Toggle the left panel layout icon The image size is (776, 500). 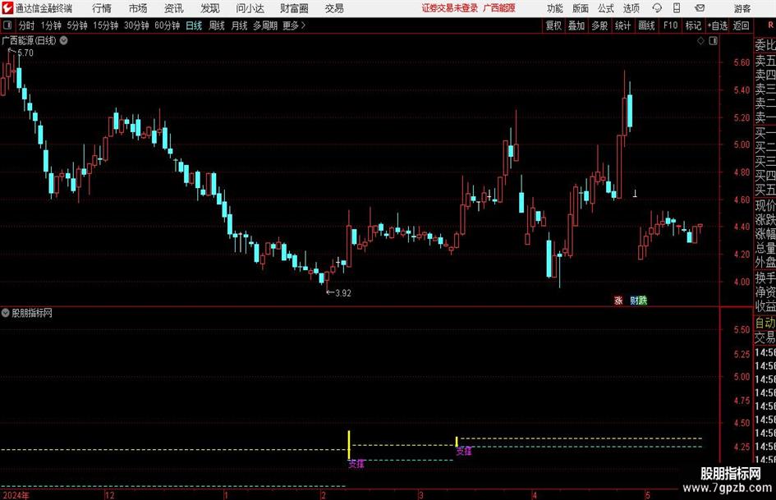7,25
